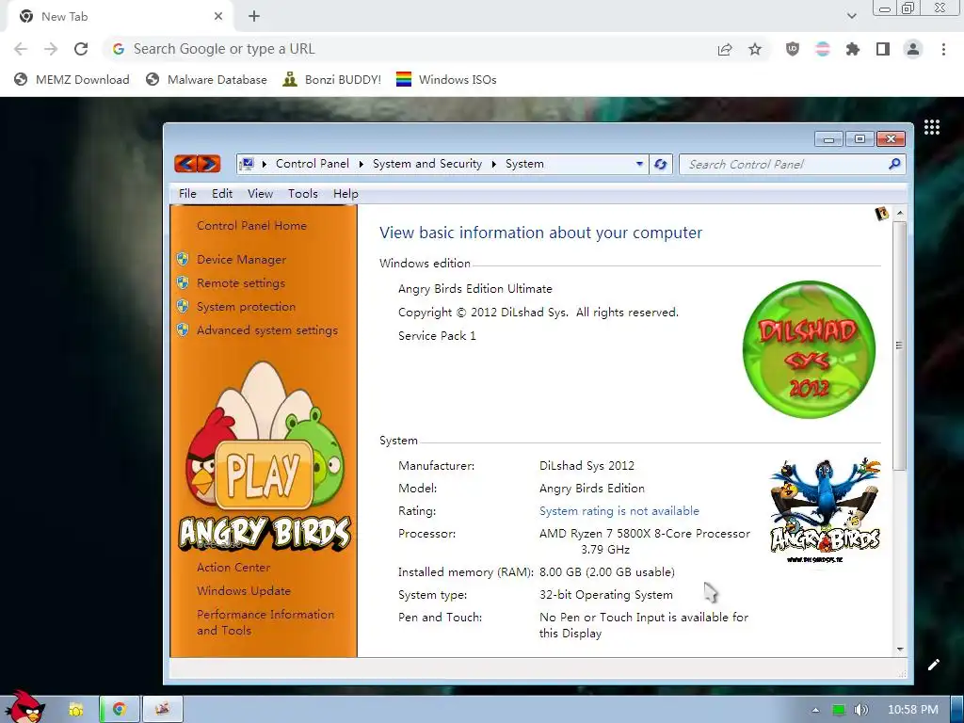Open Control Panel Home link
The image size is (964, 723).
tap(251, 226)
